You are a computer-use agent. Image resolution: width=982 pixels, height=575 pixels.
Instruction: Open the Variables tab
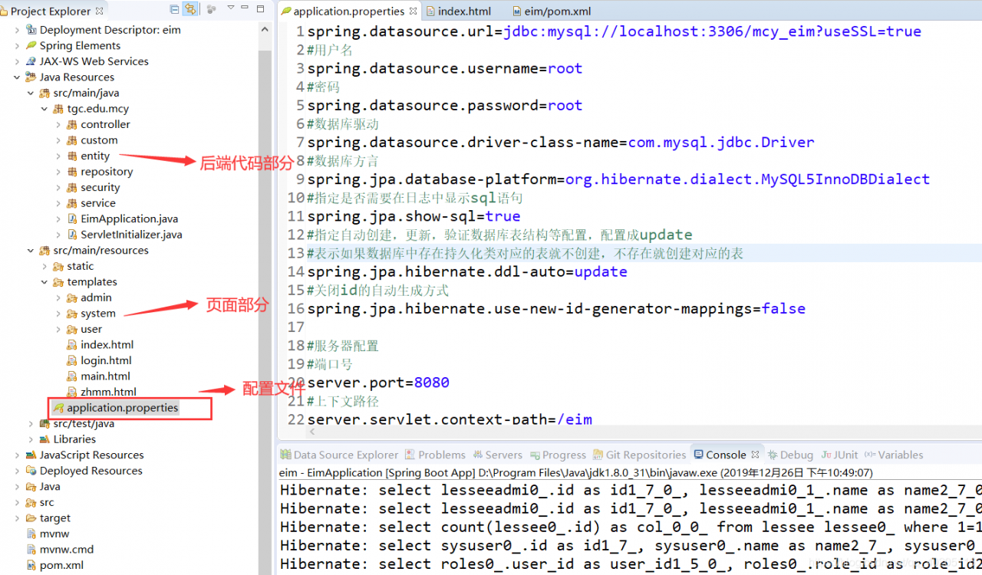[x=894, y=455]
